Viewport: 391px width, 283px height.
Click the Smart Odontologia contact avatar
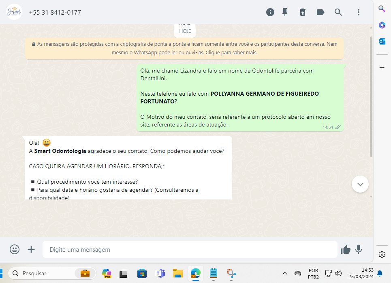pos(14,12)
